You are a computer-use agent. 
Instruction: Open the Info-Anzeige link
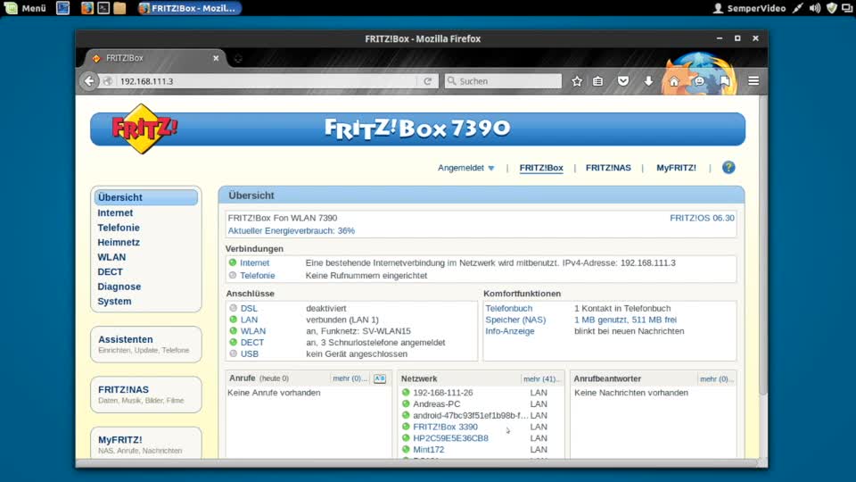pos(509,331)
